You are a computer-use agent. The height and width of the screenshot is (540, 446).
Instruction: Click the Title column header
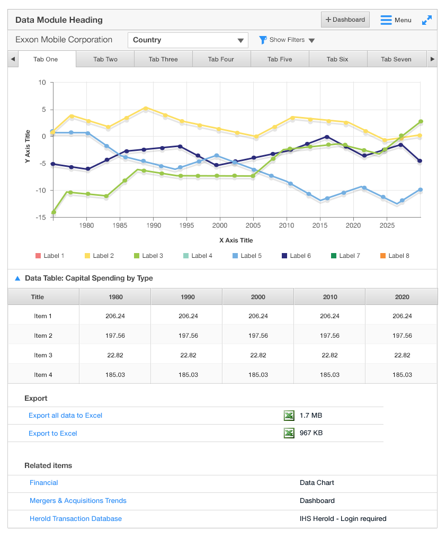pos(43,297)
